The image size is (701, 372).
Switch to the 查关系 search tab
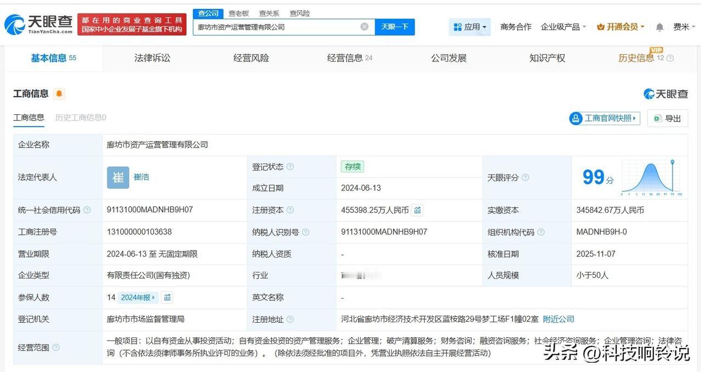tap(269, 13)
